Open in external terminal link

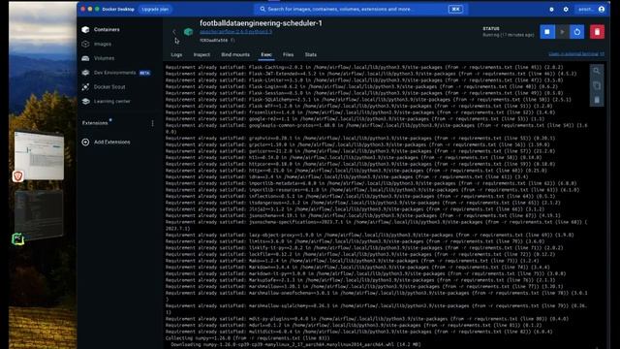tap(576, 54)
